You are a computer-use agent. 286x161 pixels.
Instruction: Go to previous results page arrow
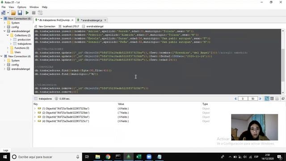click(236, 98)
